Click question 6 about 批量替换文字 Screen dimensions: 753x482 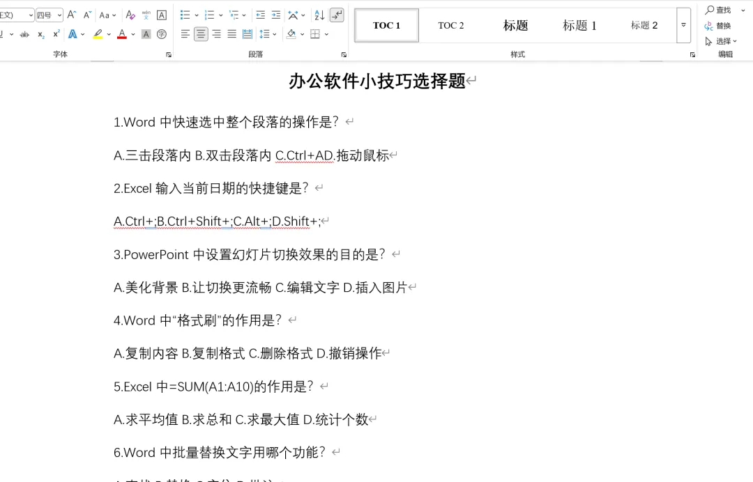point(220,452)
